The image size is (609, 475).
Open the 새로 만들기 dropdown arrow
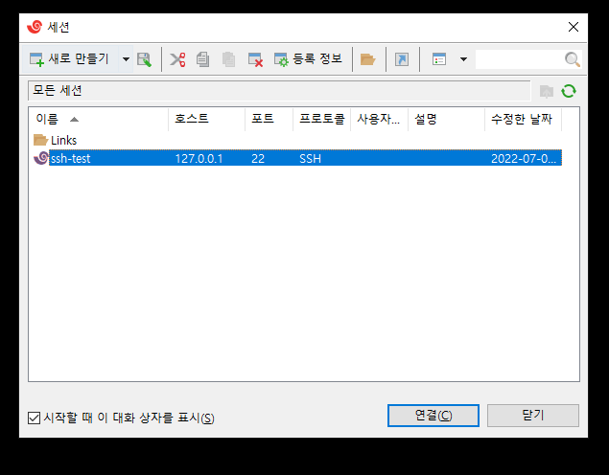126,59
